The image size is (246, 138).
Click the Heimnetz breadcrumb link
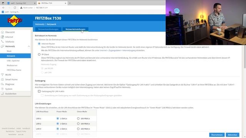(x=40, y=24)
